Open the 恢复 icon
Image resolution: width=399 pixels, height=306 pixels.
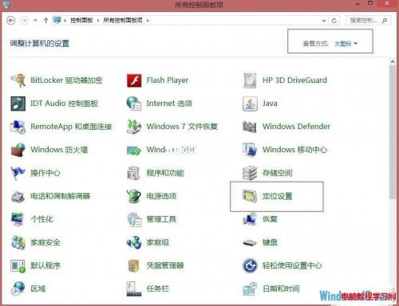(x=250, y=219)
